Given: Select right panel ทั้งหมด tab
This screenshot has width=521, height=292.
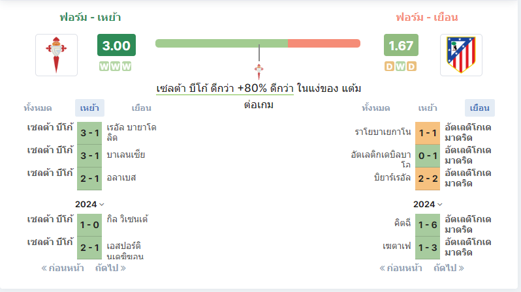Looking at the screenshot, I should pyautogui.click(x=376, y=108).
